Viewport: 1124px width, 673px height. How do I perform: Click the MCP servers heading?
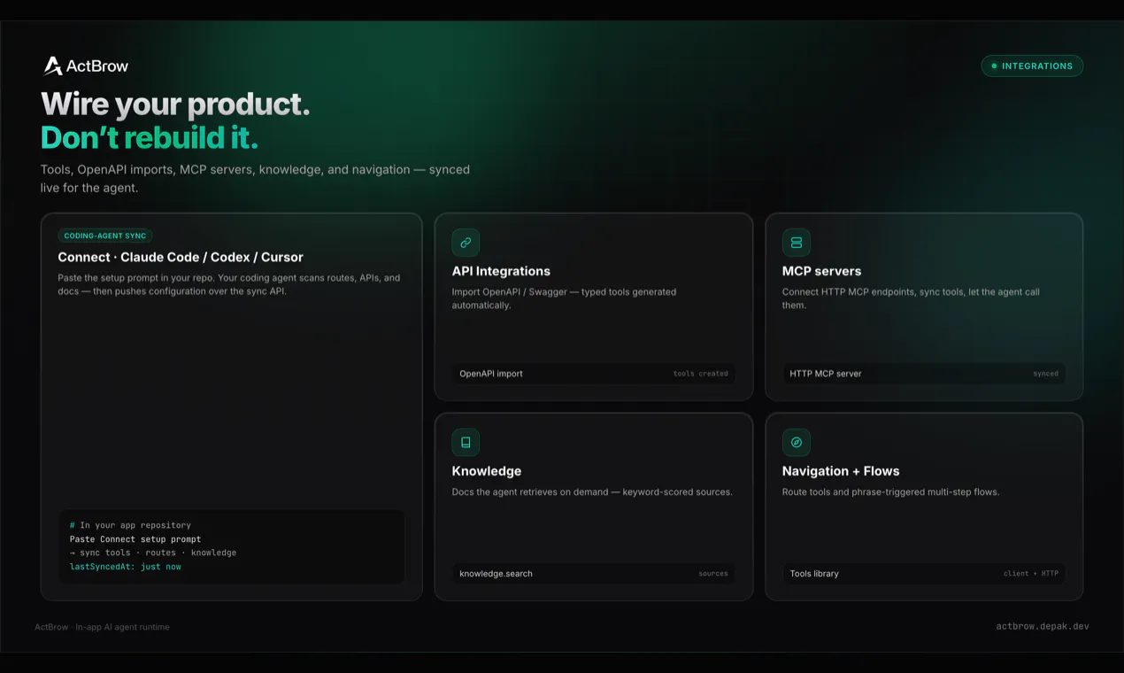click(x=821, y=271)
